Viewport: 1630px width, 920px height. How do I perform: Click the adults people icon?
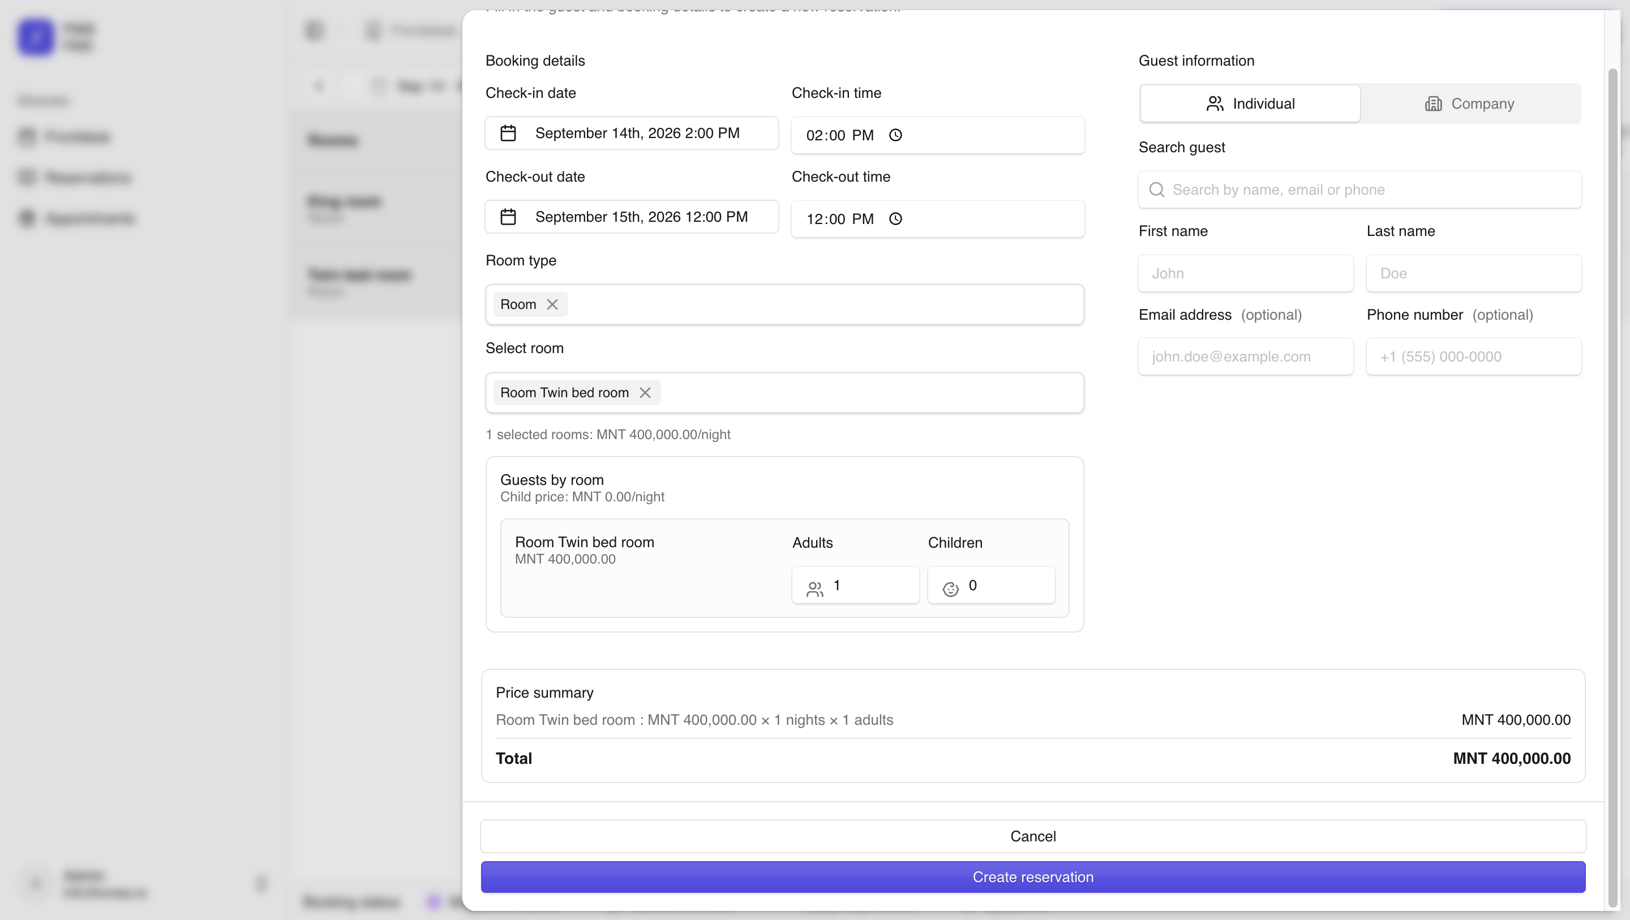[815, 589]
